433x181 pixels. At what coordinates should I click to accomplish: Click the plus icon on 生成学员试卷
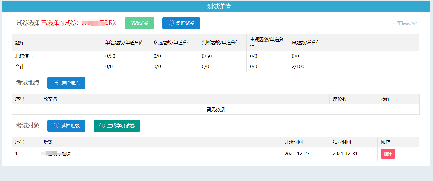(102, 125)
